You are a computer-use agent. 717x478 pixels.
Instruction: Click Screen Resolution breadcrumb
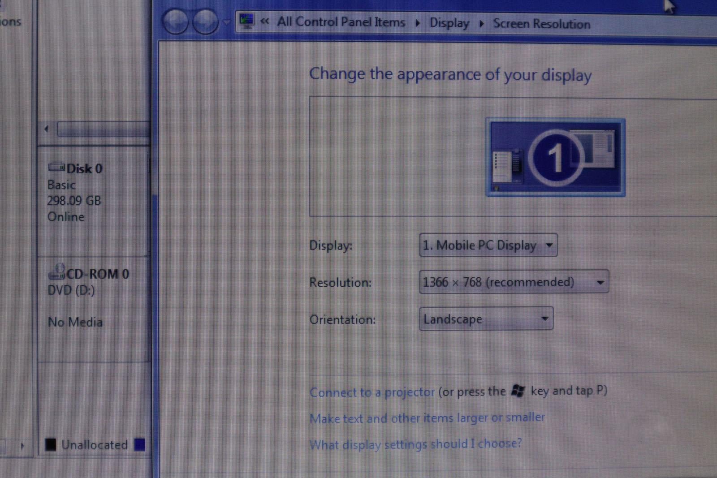(541, 24)
